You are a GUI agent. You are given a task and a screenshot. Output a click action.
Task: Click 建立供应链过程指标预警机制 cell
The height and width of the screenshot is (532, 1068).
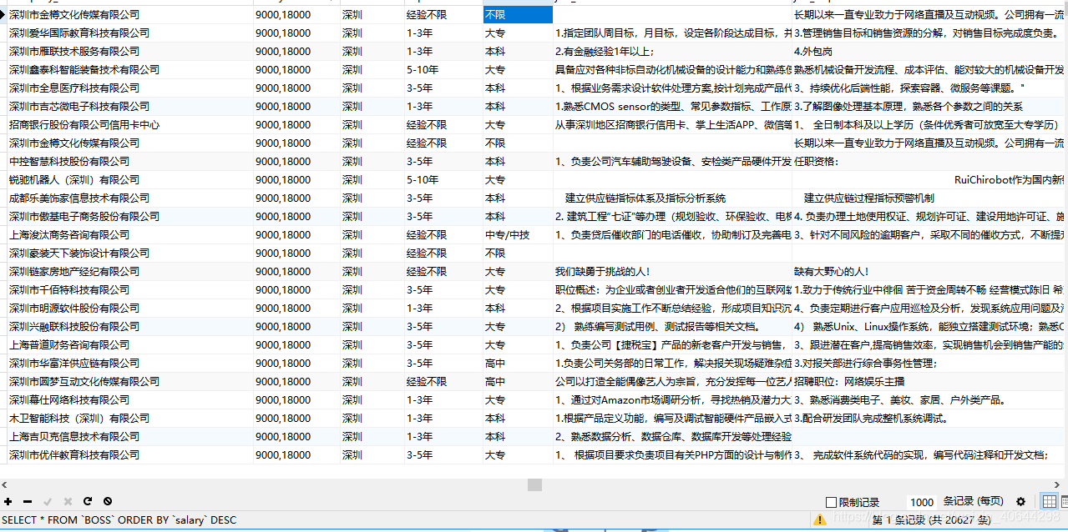click(x=929, y=198)
